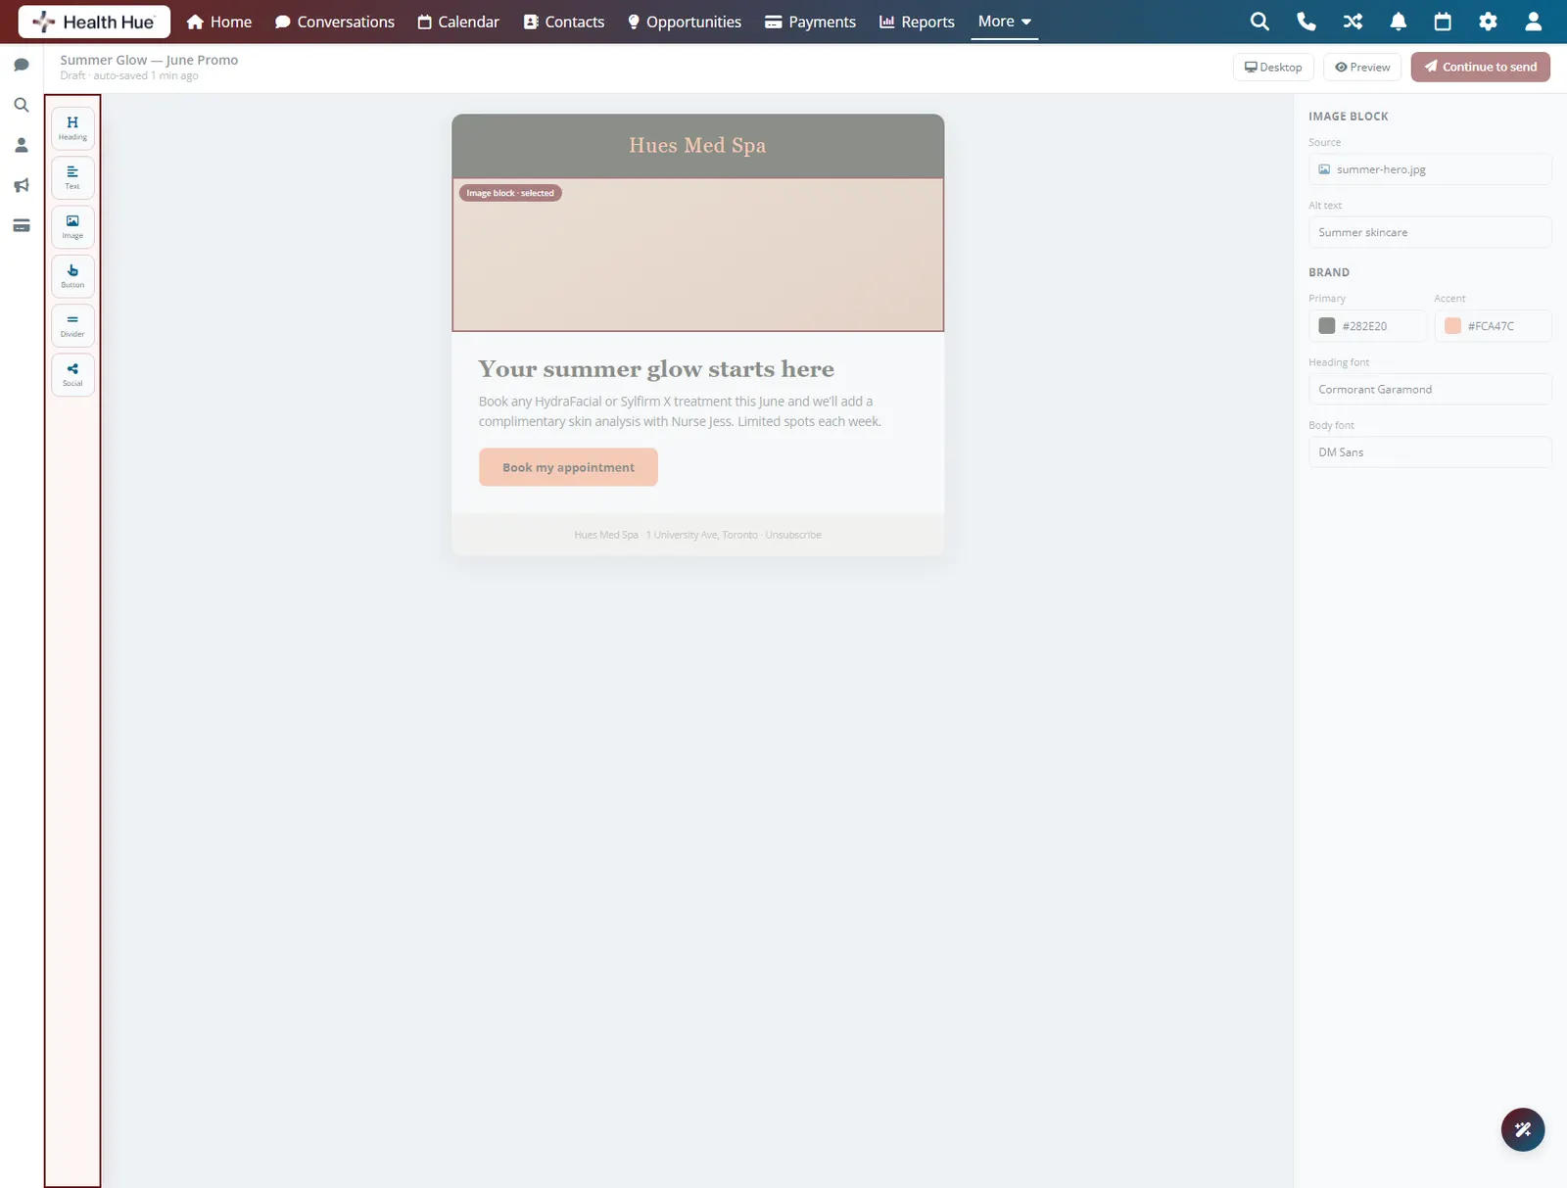Select the selected hero image block
The height and width of the screenshot is (1188, 1567).
pyautogui.click(x=698, y=255)
